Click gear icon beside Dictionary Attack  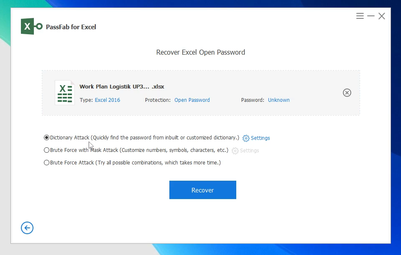coord(246,138)
